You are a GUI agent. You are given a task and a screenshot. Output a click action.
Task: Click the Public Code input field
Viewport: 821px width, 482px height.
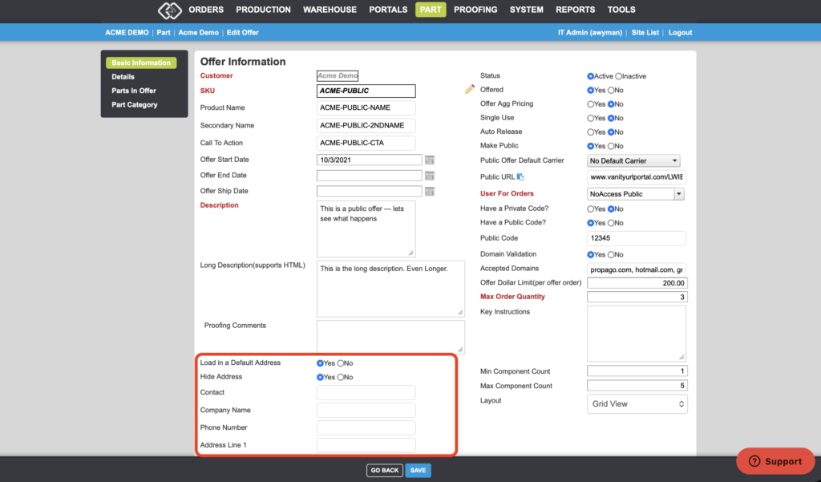pyautogui.click(x=636, y=238)
